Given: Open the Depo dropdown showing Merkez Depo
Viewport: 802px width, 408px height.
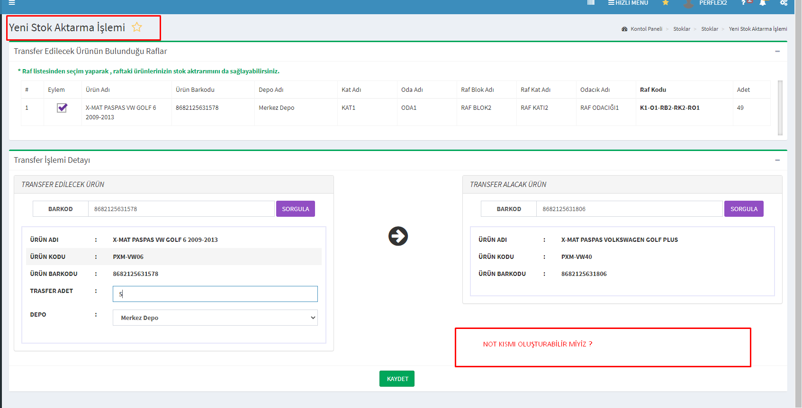Looking at the screenshot, I should (x=215, y=318).
